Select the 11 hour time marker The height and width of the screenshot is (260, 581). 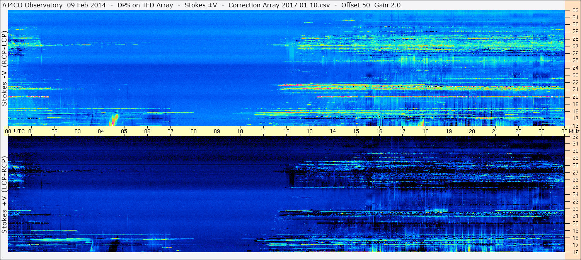click(263, 131)
